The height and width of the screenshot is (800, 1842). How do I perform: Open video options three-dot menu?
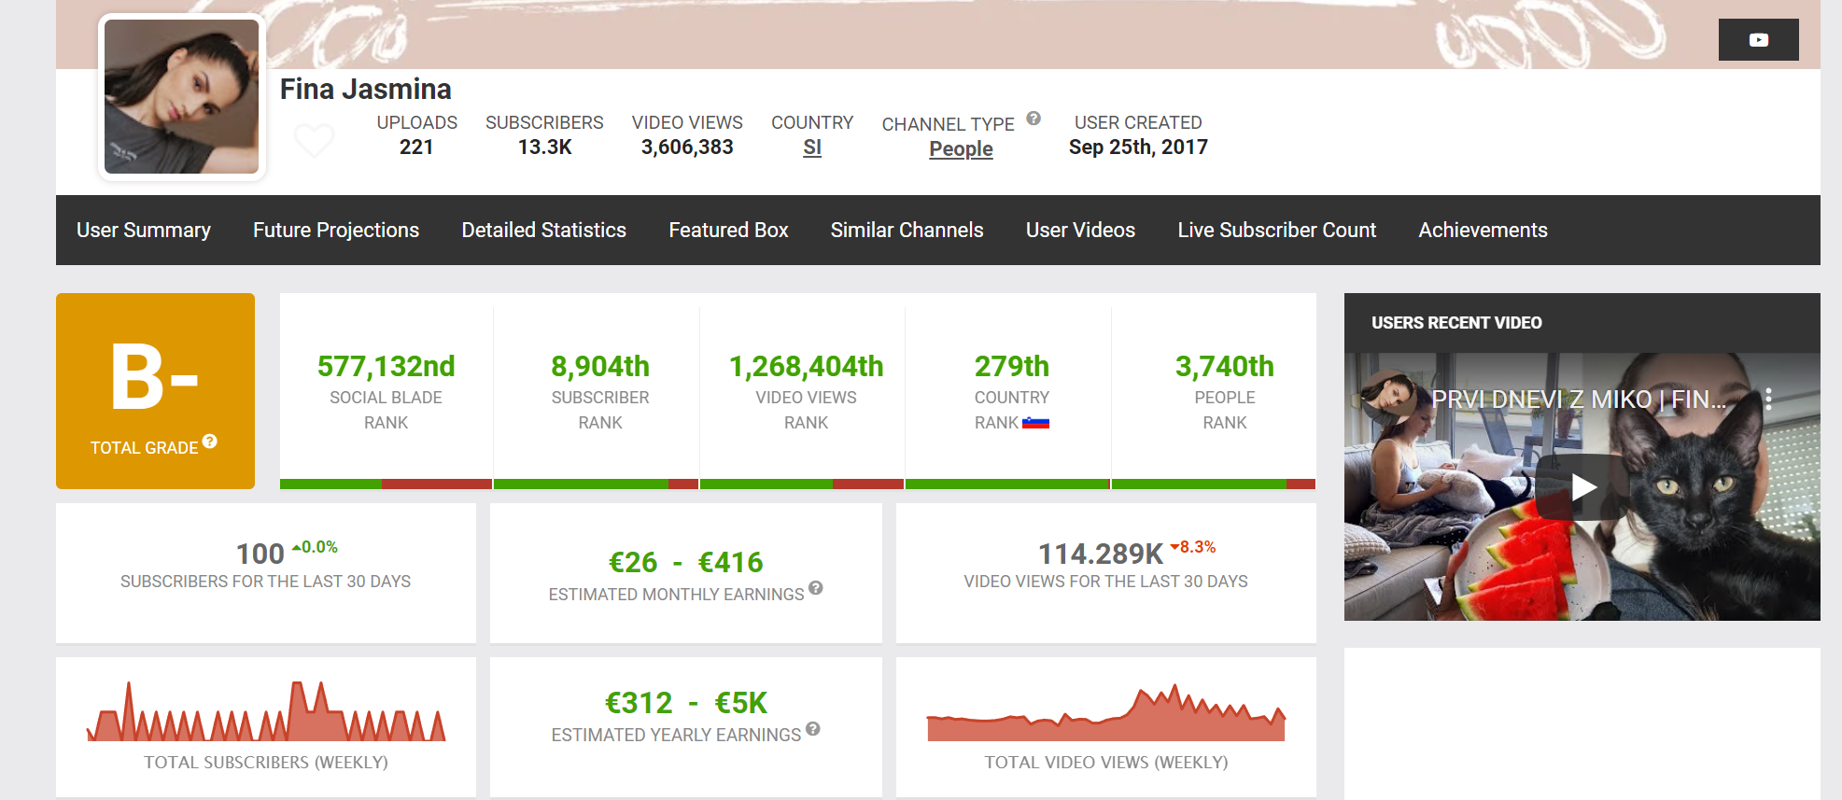1768,400
